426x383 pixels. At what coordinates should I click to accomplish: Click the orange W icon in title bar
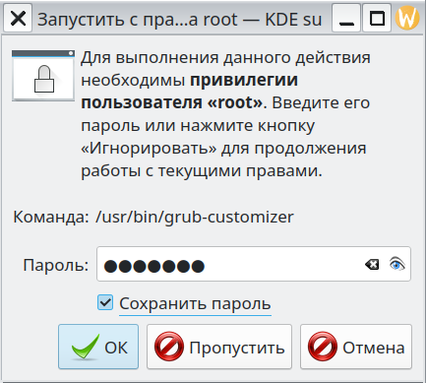(407, 18)
